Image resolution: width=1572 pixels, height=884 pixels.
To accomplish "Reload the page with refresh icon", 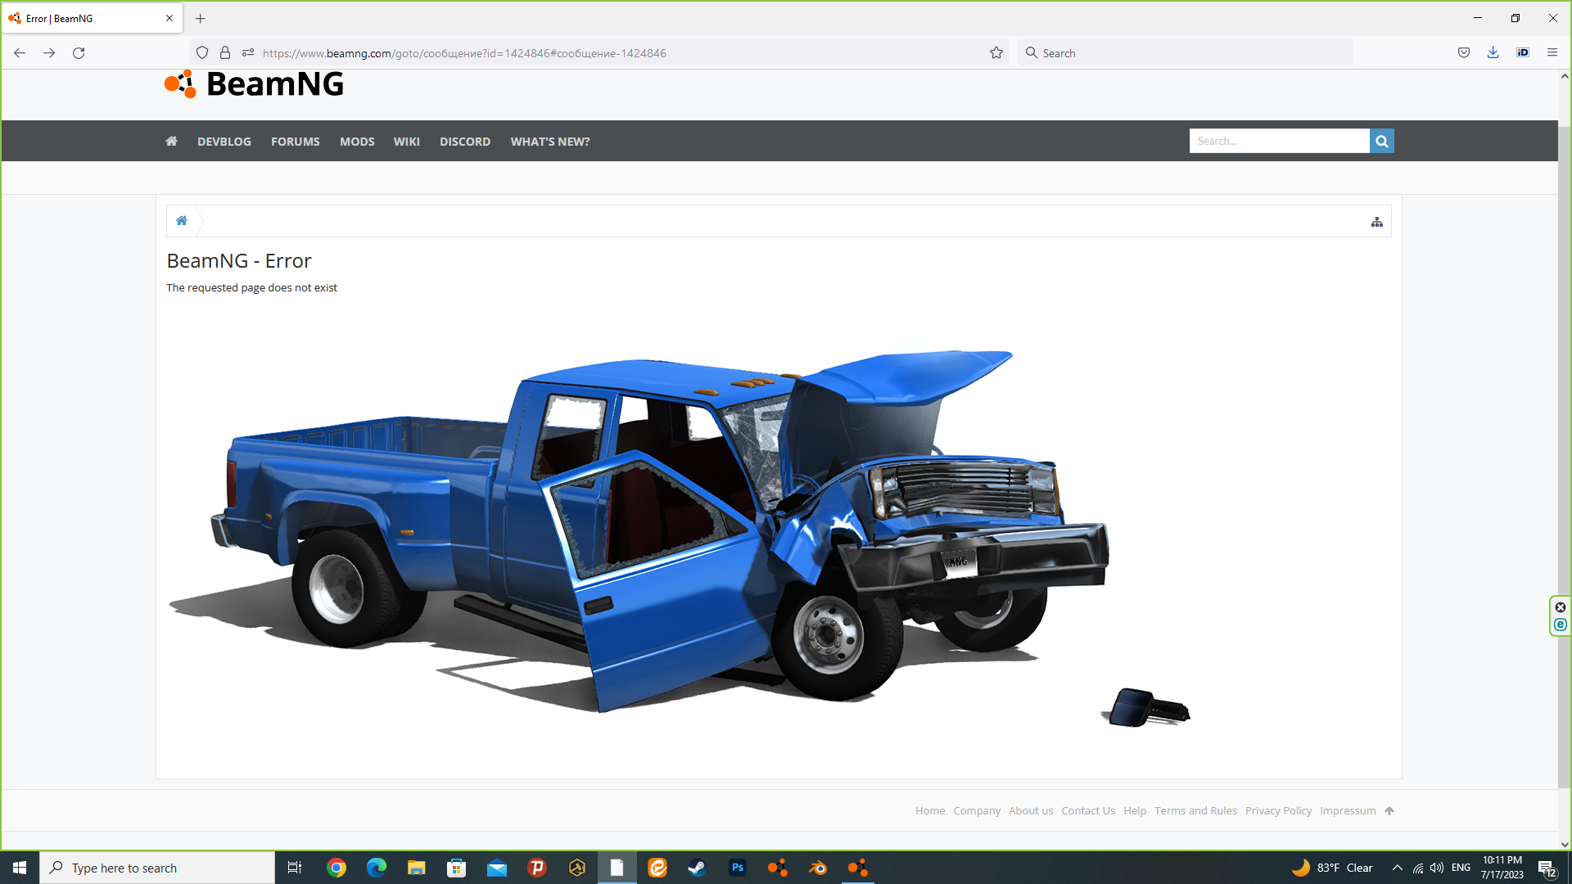I will [x=79, y=53].
